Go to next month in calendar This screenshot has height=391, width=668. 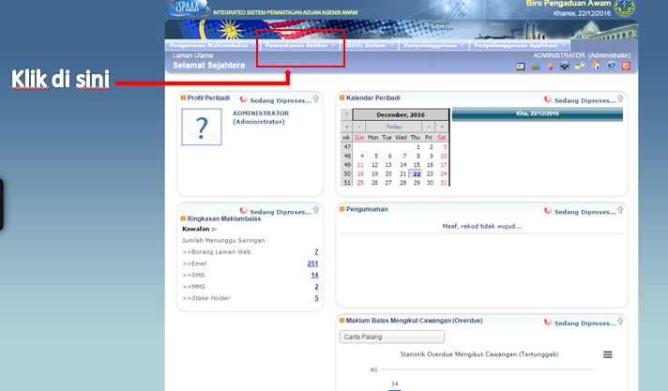coord(428,127)
